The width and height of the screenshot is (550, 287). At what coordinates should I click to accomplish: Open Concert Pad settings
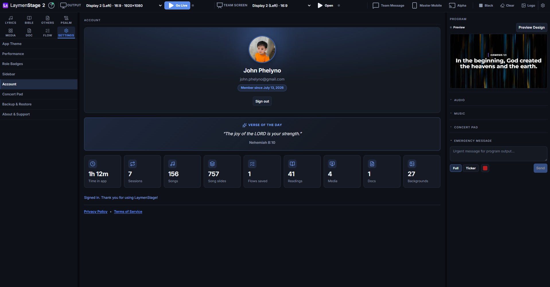coord(39,94)
